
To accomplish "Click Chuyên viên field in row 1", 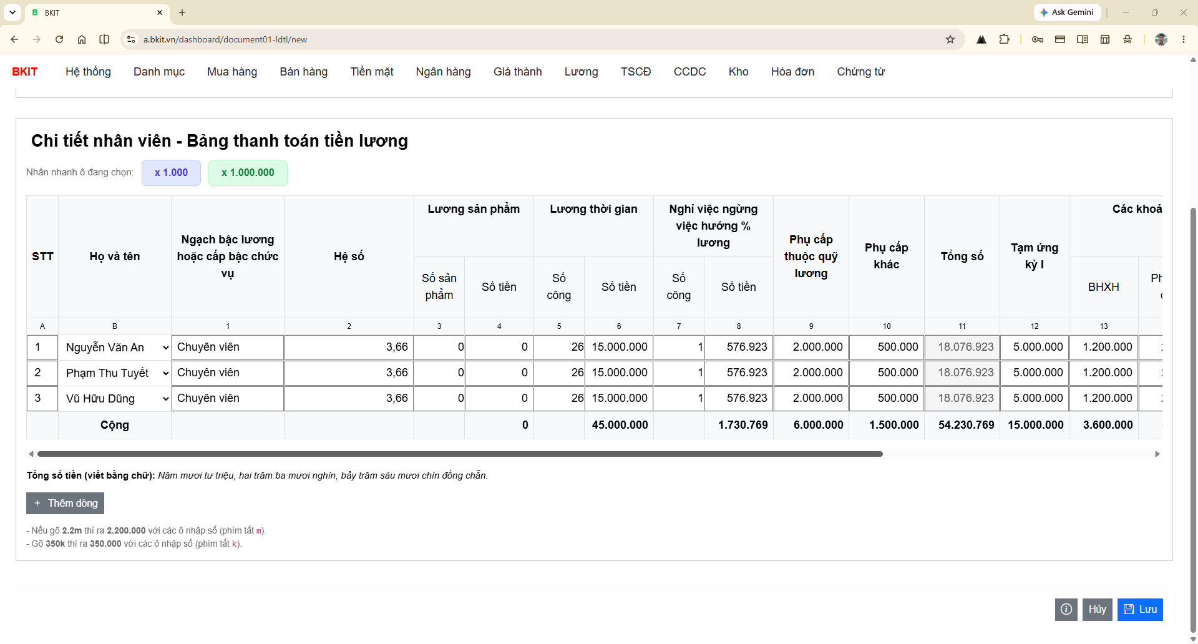I will (228, 348).
